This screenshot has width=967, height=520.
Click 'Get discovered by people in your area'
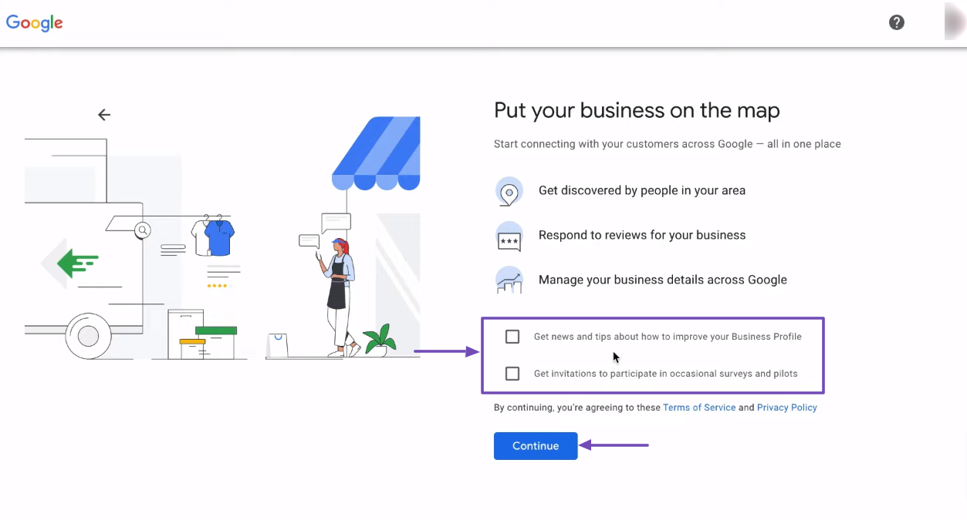coord(642,190)
